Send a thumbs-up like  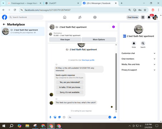pos(115,117)
